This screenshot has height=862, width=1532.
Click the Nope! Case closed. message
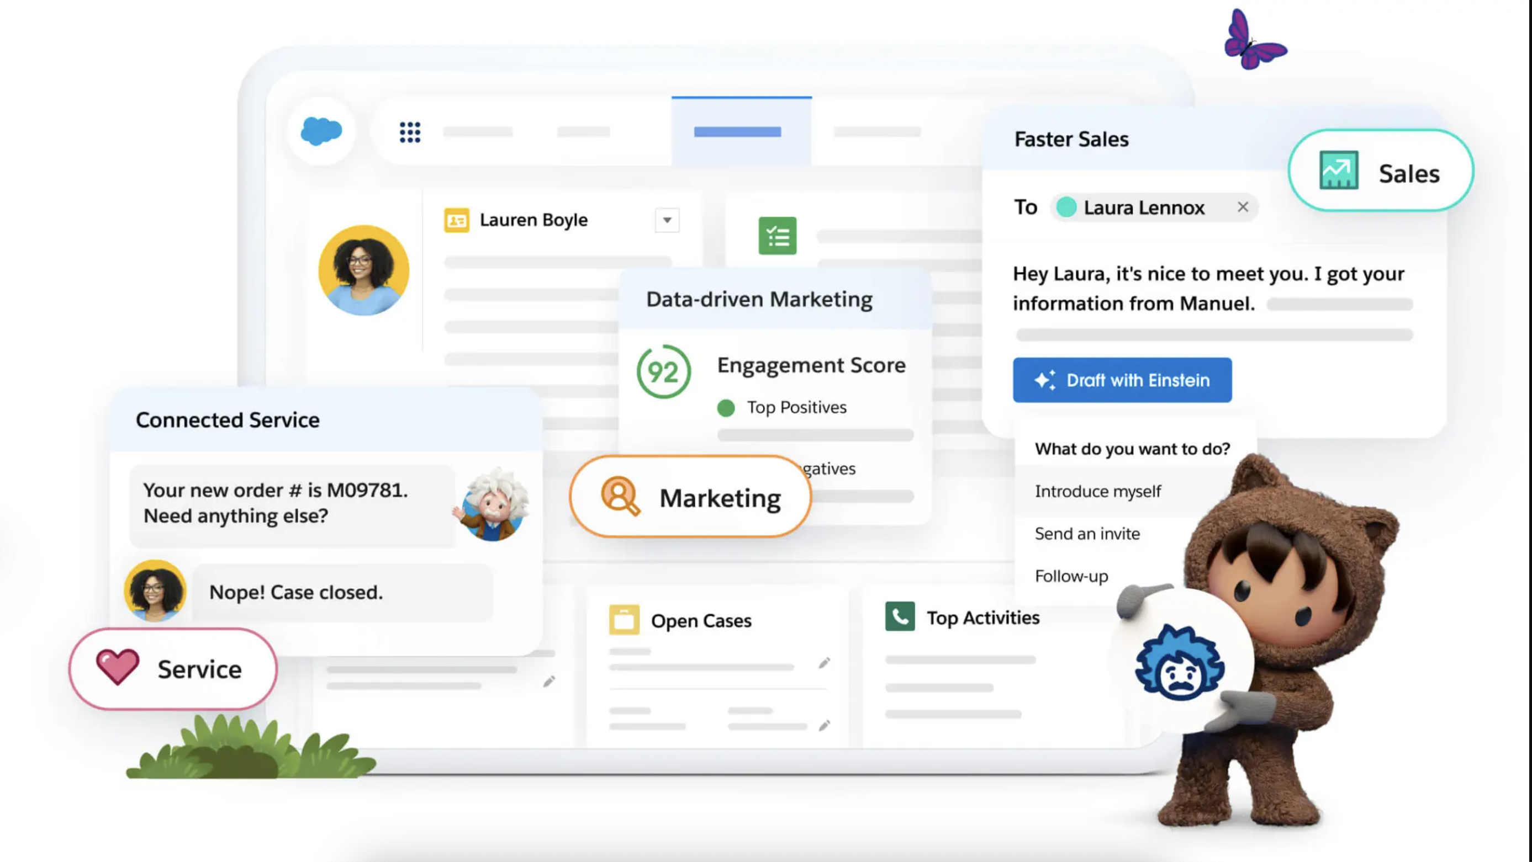[x=342, y=593]
